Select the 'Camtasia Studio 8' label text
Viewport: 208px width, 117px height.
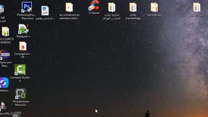(20, 79)
